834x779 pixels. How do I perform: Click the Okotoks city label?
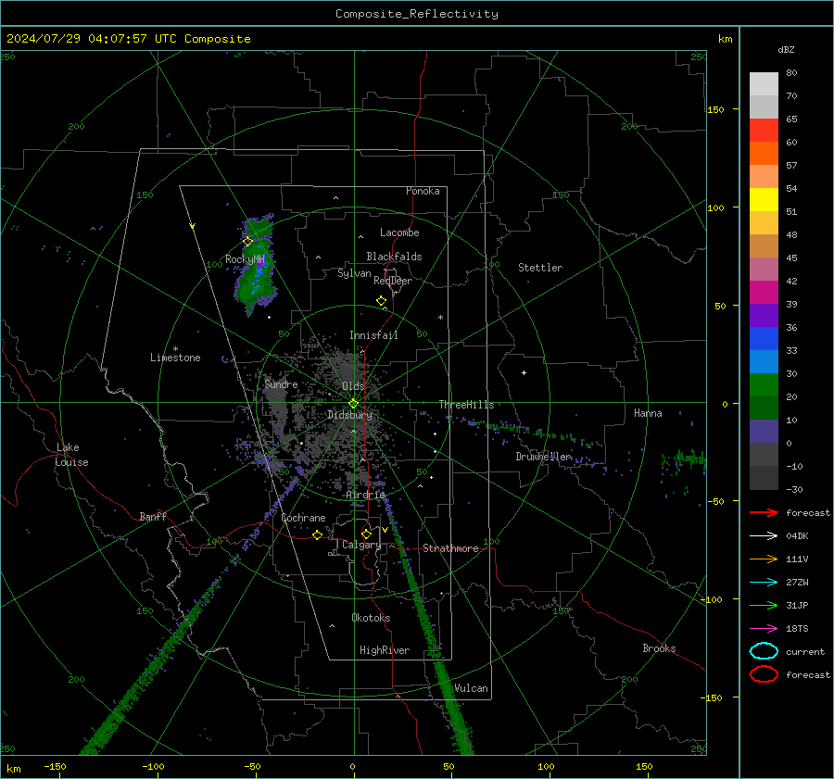coord(371,618)
